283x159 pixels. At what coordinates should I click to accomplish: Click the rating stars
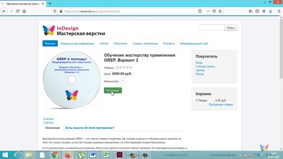(x=124, y=68)
